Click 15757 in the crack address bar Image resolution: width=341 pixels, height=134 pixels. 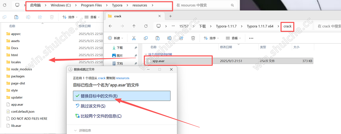(x=184, y=26)
